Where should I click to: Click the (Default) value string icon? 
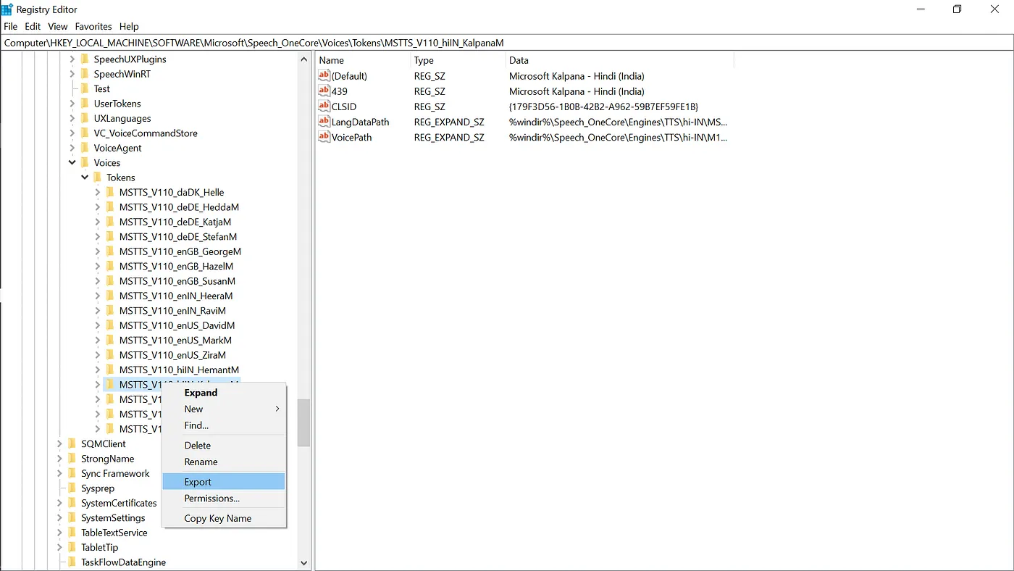point(324,76)
